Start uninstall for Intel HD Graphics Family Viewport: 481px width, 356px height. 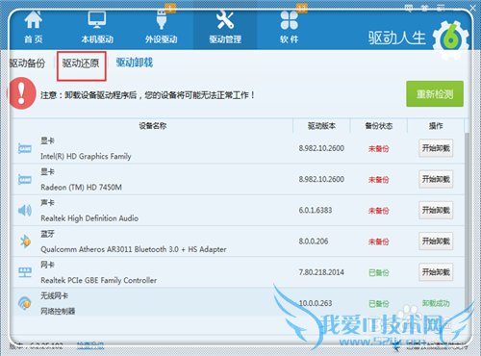(436, 148)
